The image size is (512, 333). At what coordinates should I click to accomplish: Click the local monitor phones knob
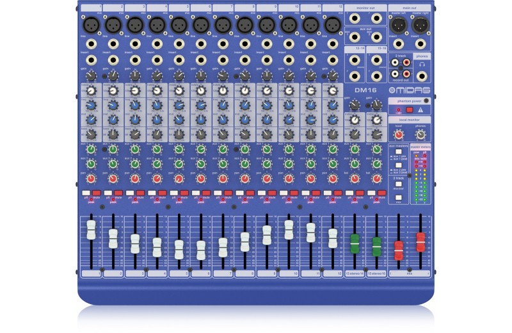click(x=420, y=134)
